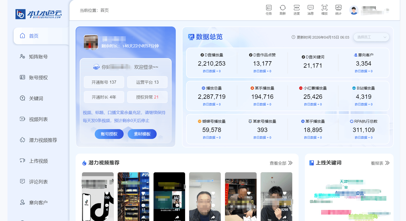Open 看报表 for online keywords

pos(380,163)
